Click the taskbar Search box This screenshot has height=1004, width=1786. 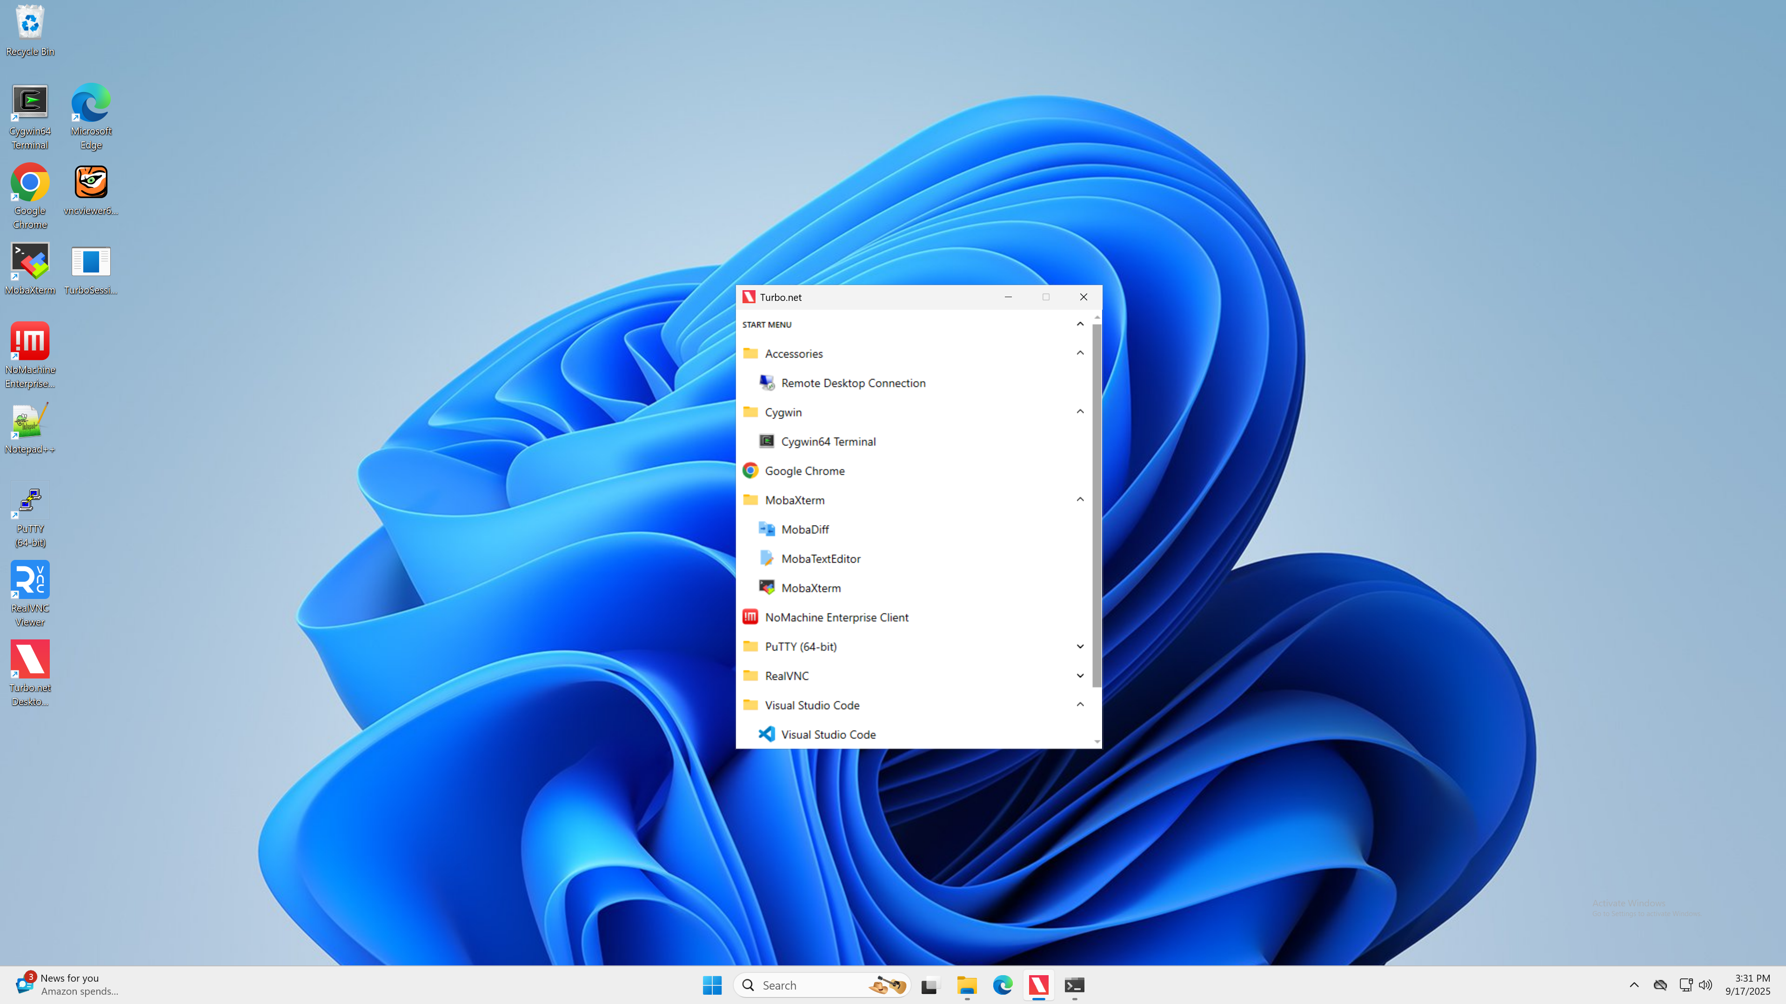coord(822,984)
